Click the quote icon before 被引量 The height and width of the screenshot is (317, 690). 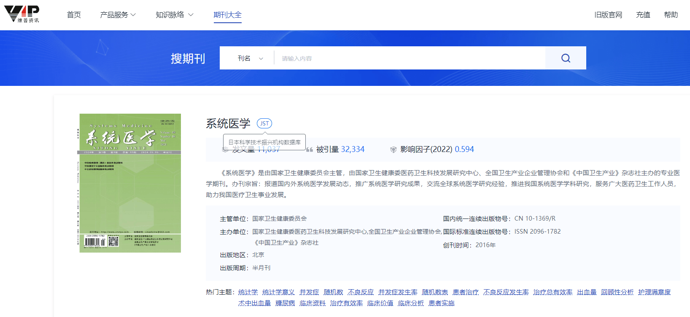(x=310, y=149)
